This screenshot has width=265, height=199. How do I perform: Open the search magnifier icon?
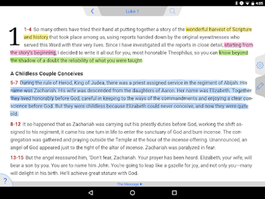tap(173, 11)
